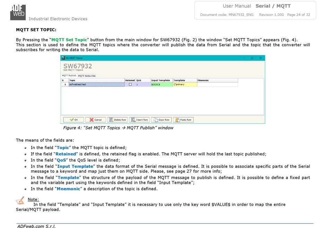This screenshot has width=329, height=228.
Task: Click the Paste Row button
Action: [183, 120]
